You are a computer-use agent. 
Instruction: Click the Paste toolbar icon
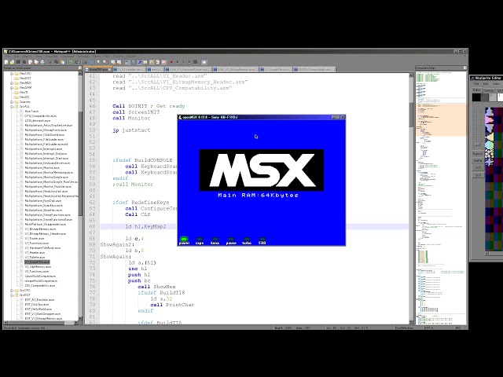[x=63, y=62]
